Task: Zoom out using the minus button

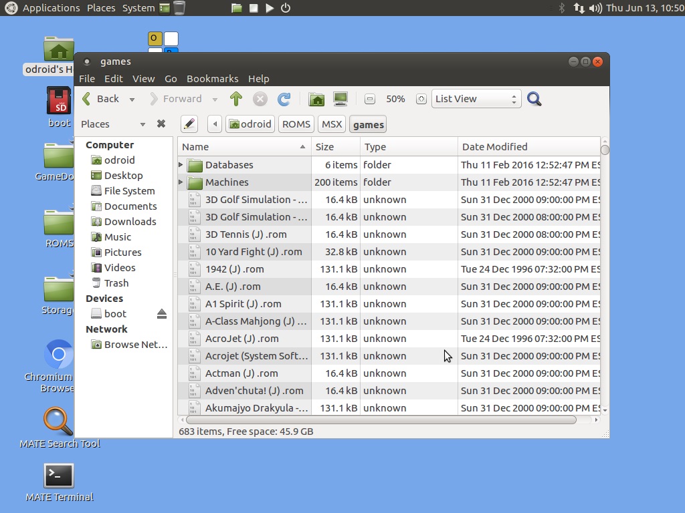Action: click(x=369, y=99)
